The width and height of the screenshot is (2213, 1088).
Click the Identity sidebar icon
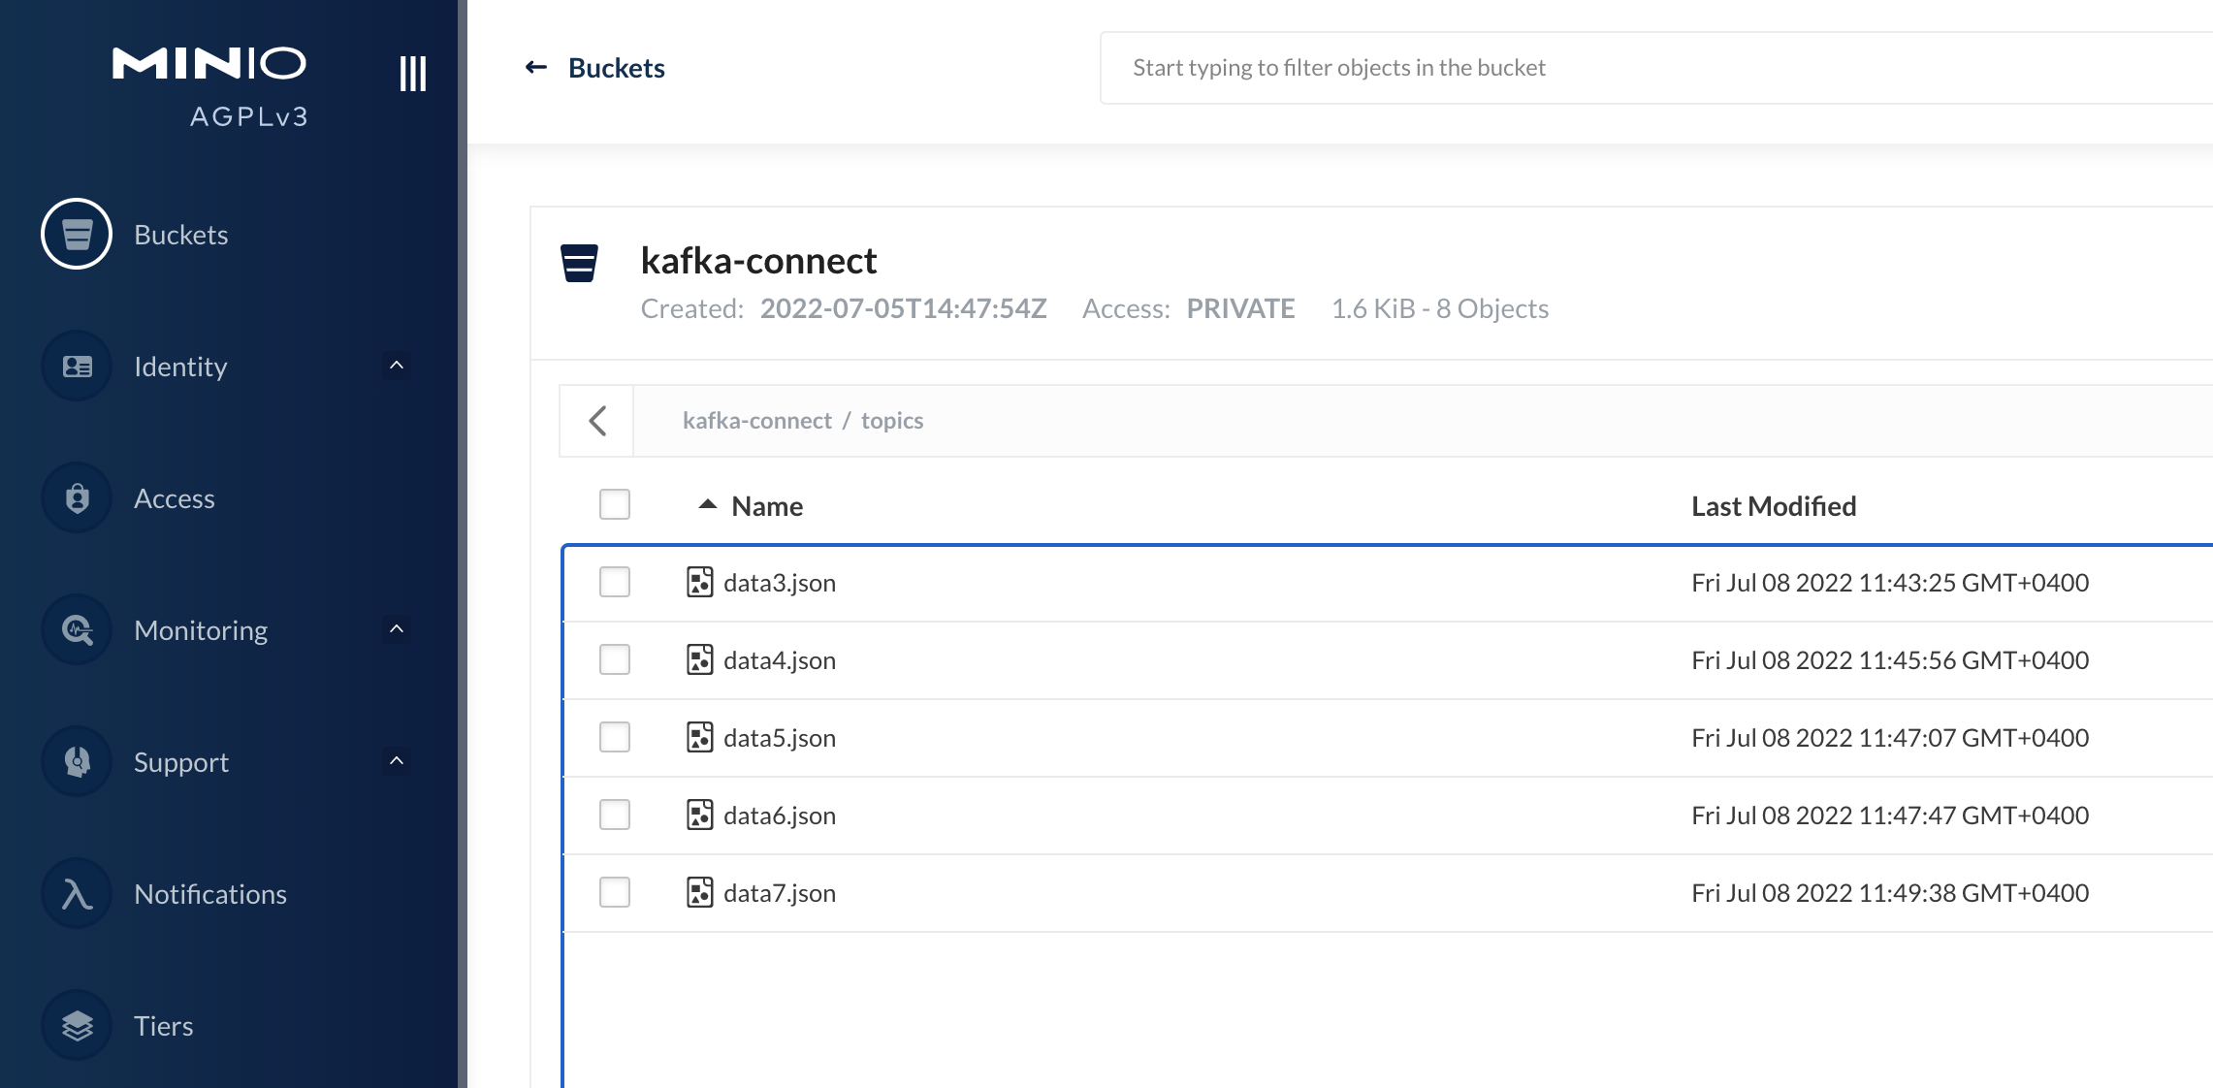pyautogui.click(x=77, y=366)
